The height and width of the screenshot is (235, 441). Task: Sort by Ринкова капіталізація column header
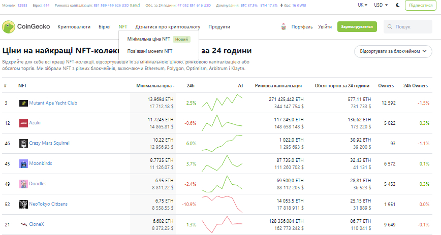click(278, 86)
